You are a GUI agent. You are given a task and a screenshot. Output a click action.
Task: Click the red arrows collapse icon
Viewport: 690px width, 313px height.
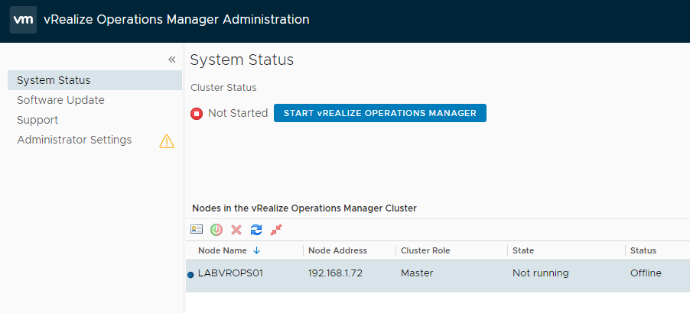click(x=276, y=229)
